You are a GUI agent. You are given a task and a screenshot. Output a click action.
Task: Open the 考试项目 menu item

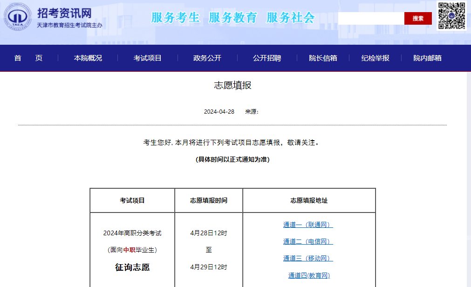coord(148,58)
